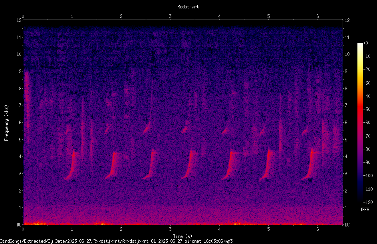Screen dimensions: 377x244
Task: Click the Rodstjart title above the spectrogram
Action: [188, 7]
